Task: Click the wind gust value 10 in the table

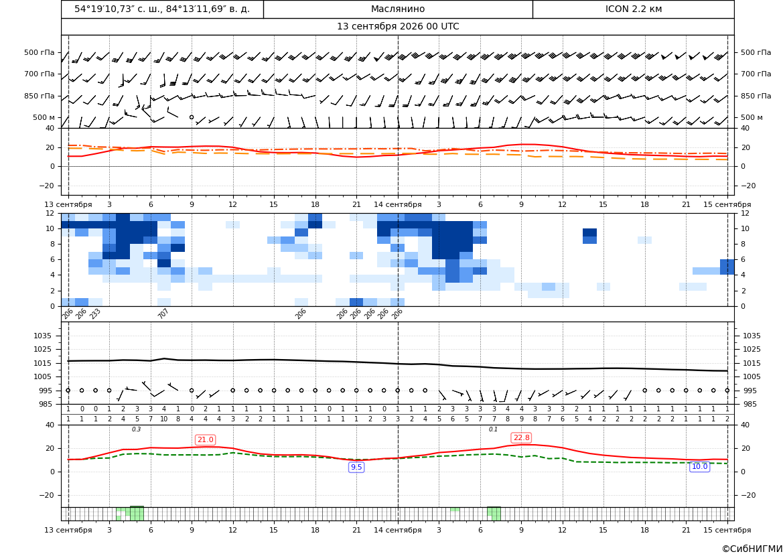Action: (x=164, y=419)
